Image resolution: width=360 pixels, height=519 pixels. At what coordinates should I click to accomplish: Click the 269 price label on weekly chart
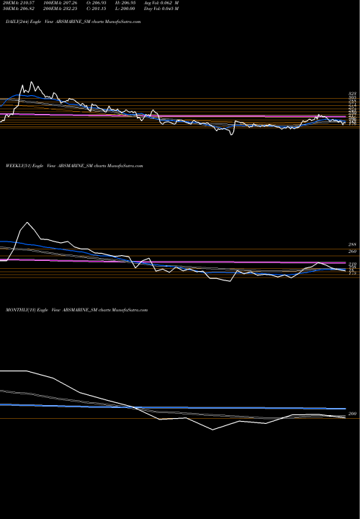tap(352, 252)
